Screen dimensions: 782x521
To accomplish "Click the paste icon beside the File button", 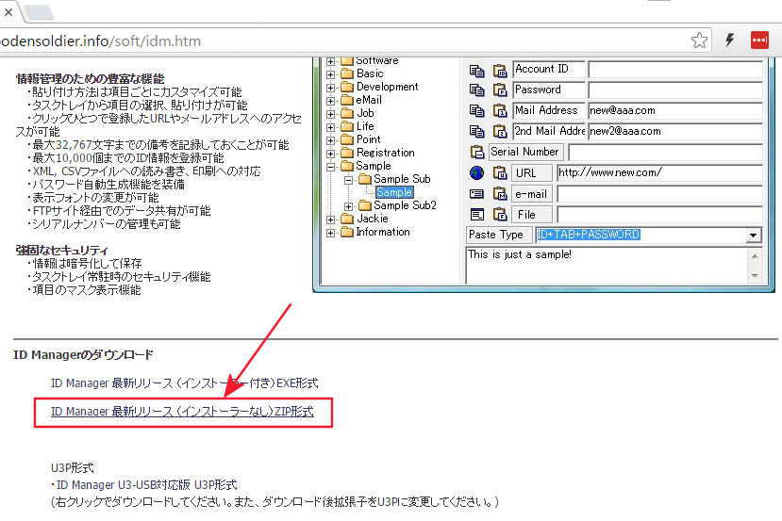I will 500,215.
